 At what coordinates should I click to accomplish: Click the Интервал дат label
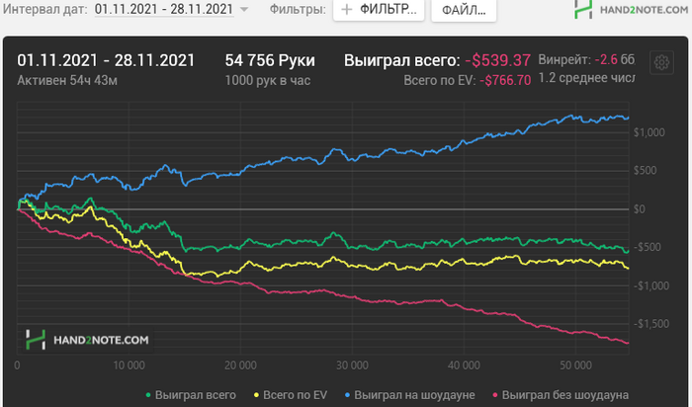(x=45, y=9)
